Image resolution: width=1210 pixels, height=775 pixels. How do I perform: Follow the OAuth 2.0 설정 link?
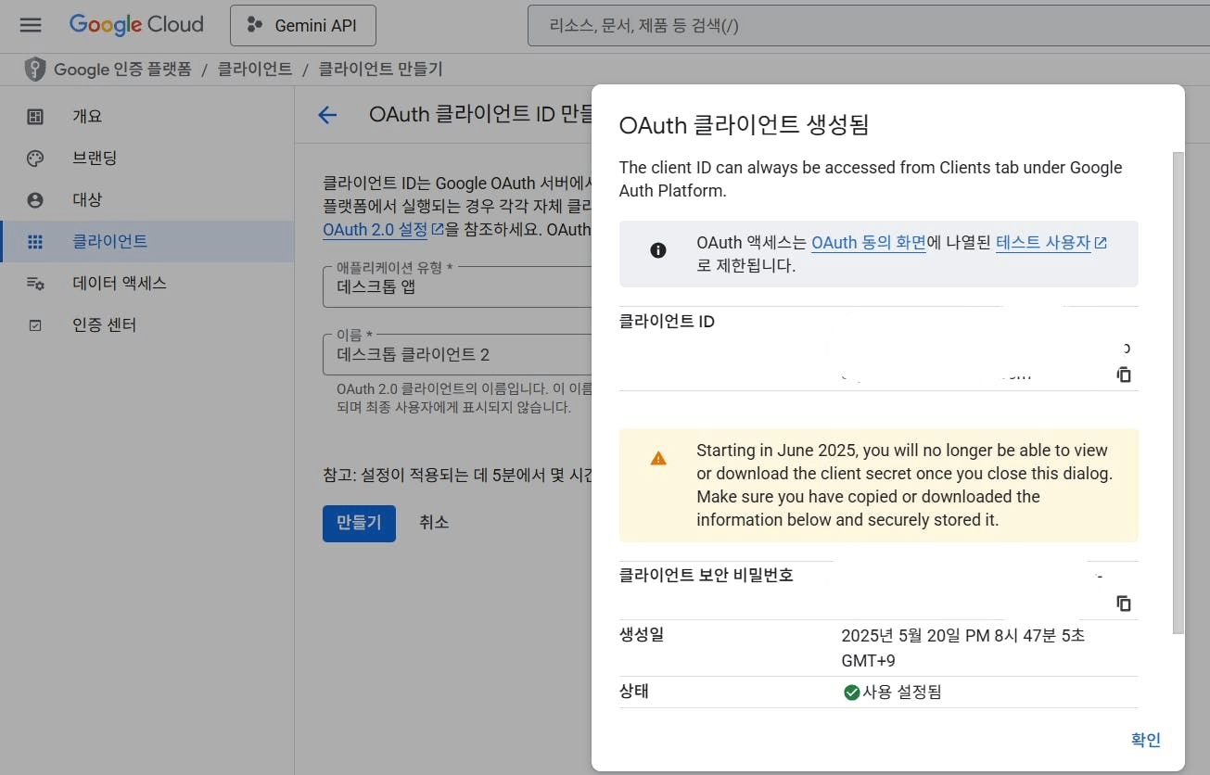pos(383,229)
